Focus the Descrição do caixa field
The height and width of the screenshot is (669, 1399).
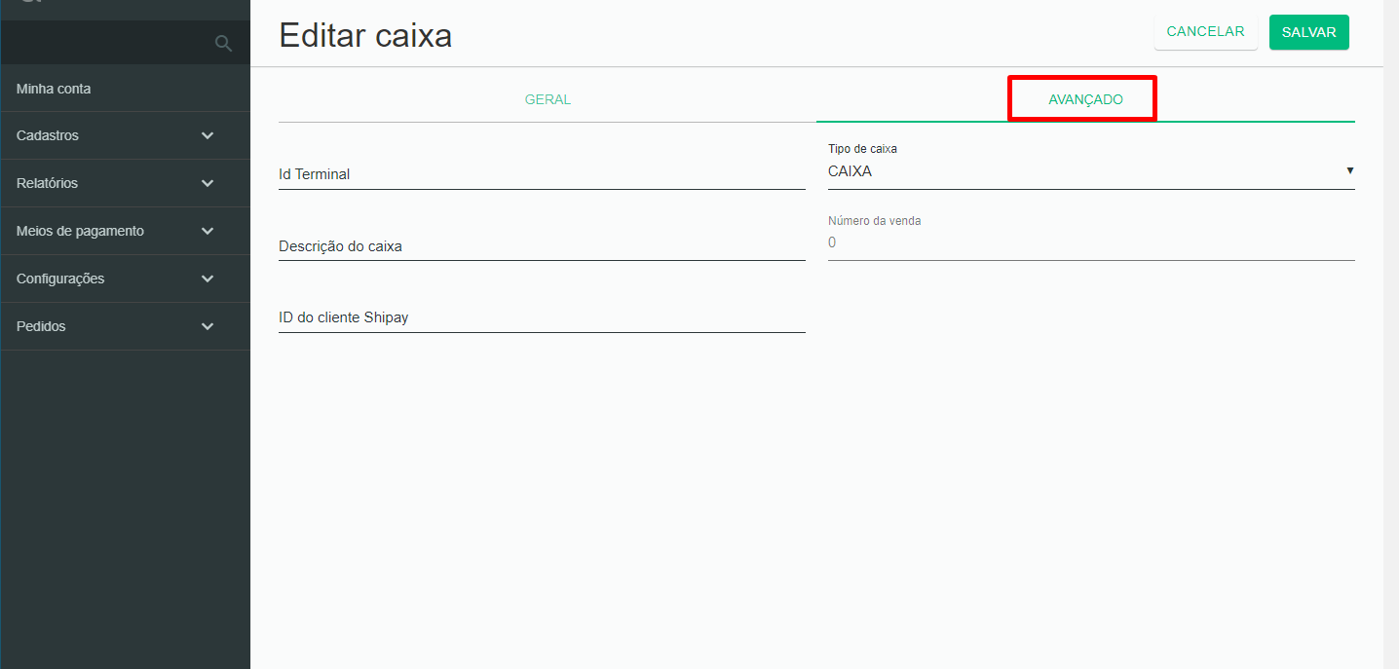tap(542, 246)
